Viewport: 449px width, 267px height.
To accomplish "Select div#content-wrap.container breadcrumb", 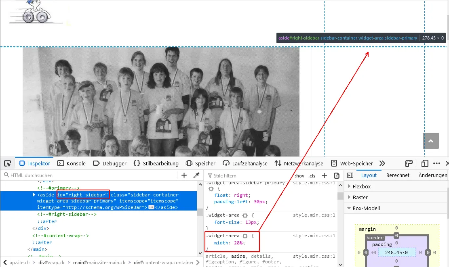I will tap(163, 263).
